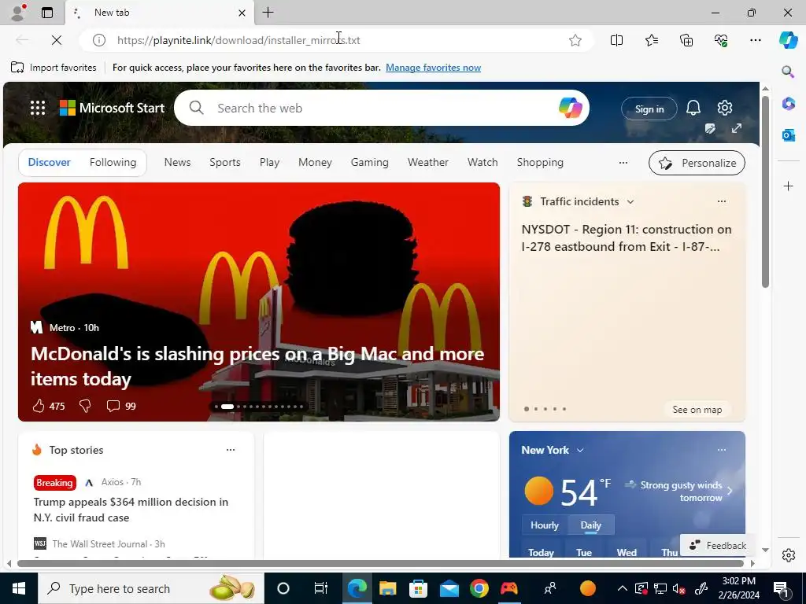Screen dimensions: 806x604
Task: Import favorites from the favorites bar
Action: pyautogui.click(x=54, y=68)
